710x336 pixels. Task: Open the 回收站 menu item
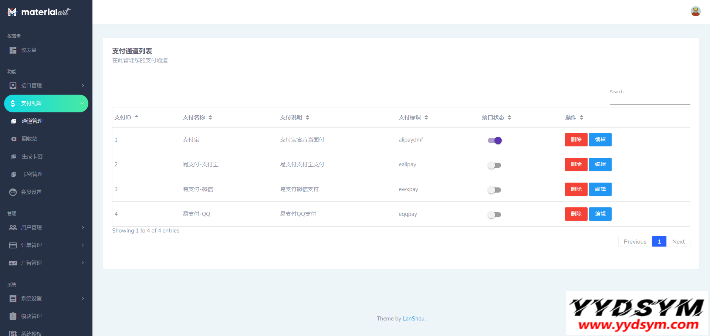30,139
